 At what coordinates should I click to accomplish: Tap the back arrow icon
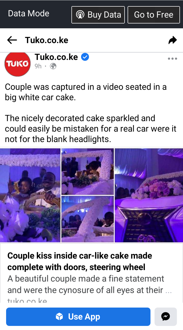(12, 40)
